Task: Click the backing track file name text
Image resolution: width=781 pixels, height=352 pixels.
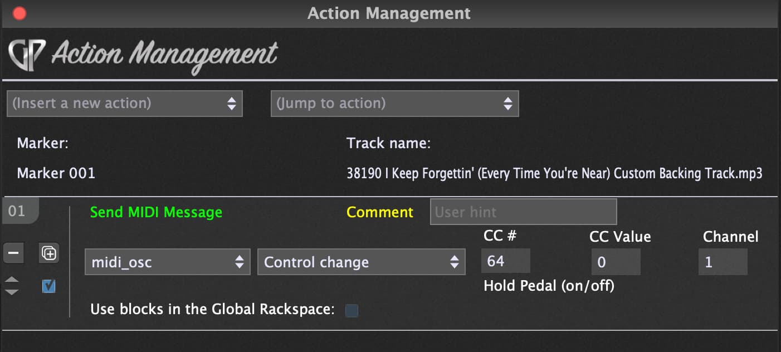Action: coord(554,174)
